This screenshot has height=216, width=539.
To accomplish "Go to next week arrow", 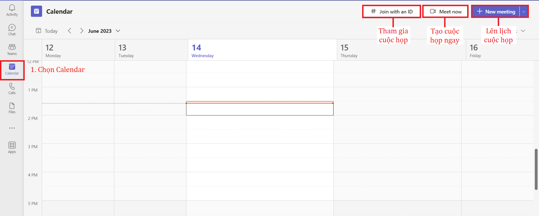I will tap(81, 31).
